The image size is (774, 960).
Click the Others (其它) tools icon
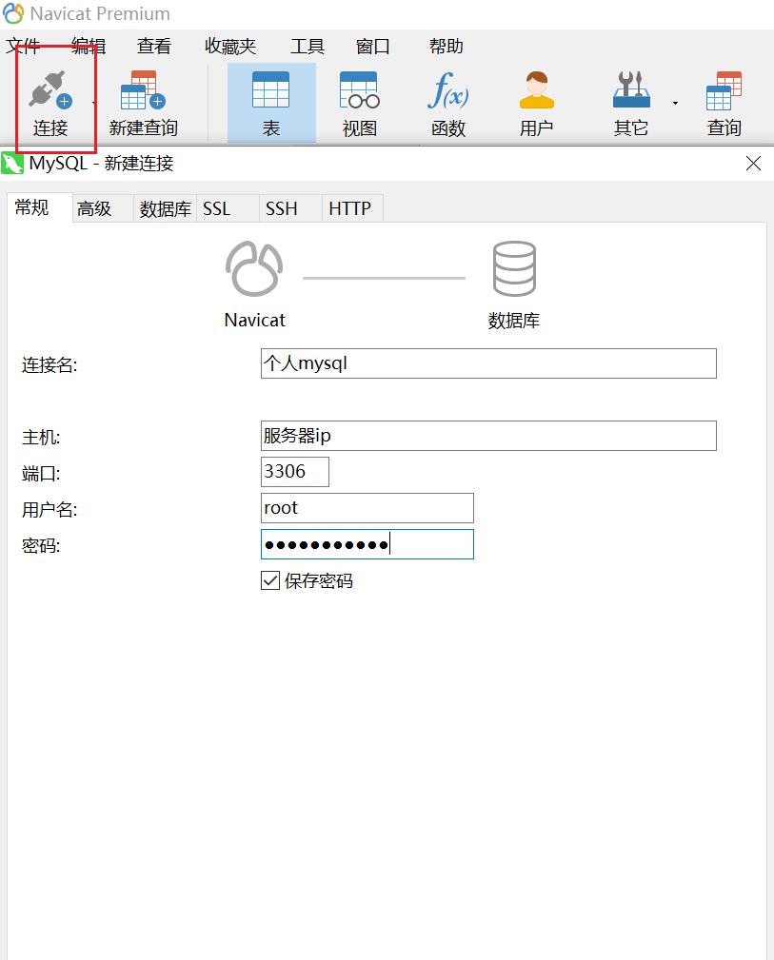pos(631,89)
